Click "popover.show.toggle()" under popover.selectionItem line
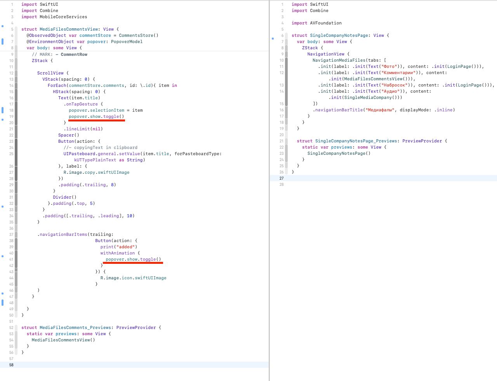497x381 pixels. pyautogui.click(x=96, y=116)
